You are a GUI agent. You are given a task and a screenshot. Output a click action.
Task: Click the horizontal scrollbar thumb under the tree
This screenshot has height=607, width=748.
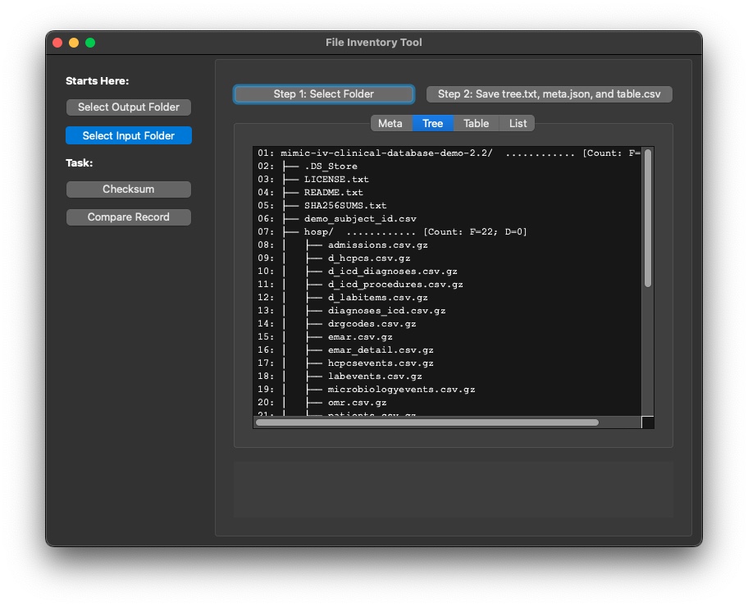click(x=427, y=422)
